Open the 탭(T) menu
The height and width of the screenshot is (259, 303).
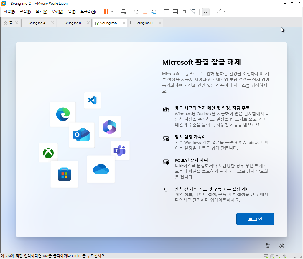pyautogui.click(x=72, y=12)
